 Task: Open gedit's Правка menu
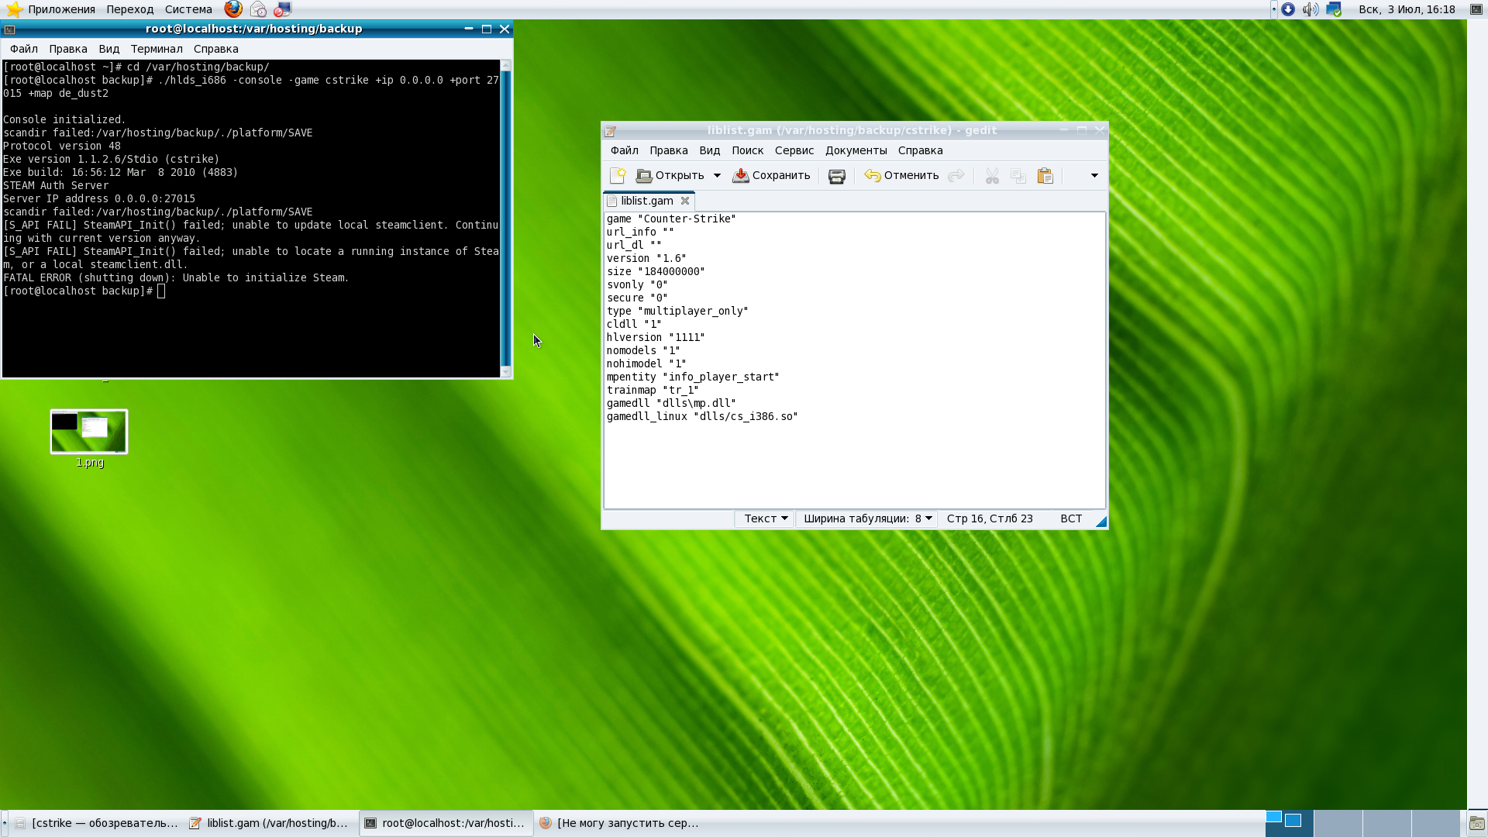669,151
